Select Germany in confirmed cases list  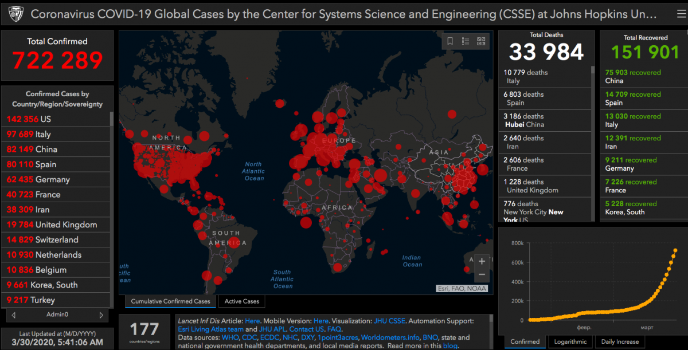[56, 179]
